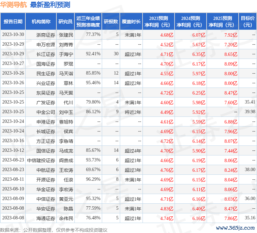Select the 2023预测净利润 column header
257x233 pixels.
coord(159,21)
